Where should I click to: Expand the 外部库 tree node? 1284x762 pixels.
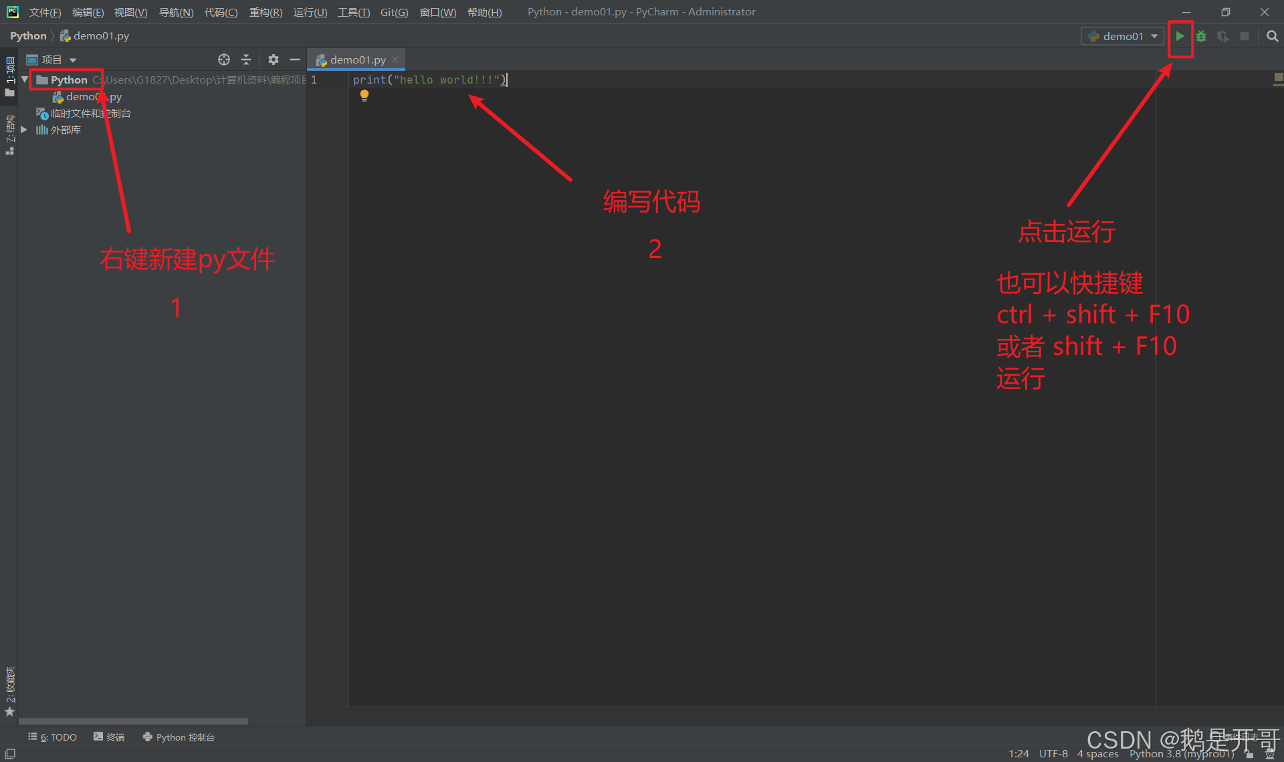(24, 130)
